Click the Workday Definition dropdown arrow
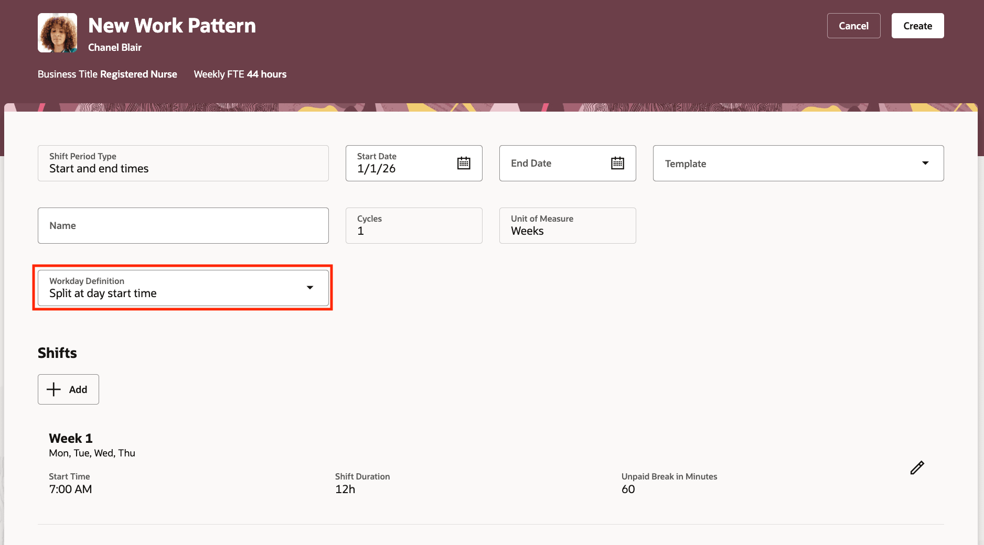The width and height of the screenshot is (984, 545). (310, 288)
